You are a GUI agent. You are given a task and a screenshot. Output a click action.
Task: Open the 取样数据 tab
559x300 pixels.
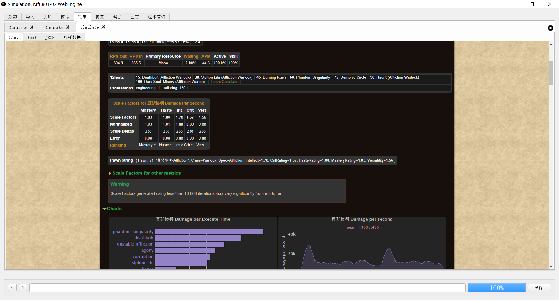tap(72, 38)
